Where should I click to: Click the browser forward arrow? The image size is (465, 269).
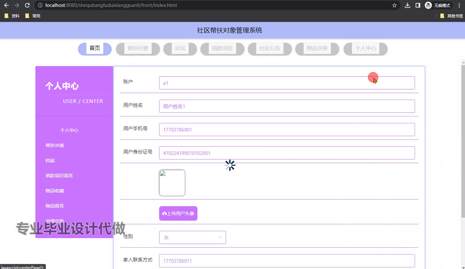[17, 5]
